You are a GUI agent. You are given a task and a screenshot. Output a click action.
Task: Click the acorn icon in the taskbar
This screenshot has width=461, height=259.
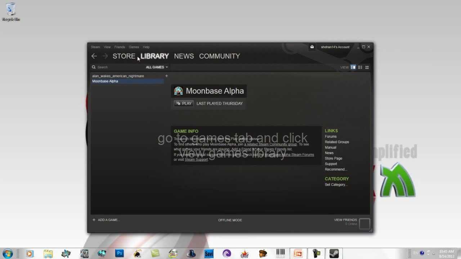click(x=263, y=253)
